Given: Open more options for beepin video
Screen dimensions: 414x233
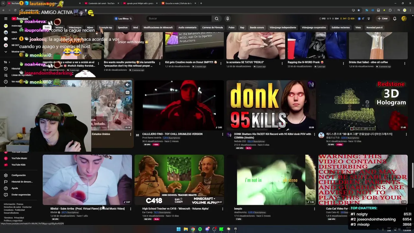Looking at the screenshot, I should (314, 209).
